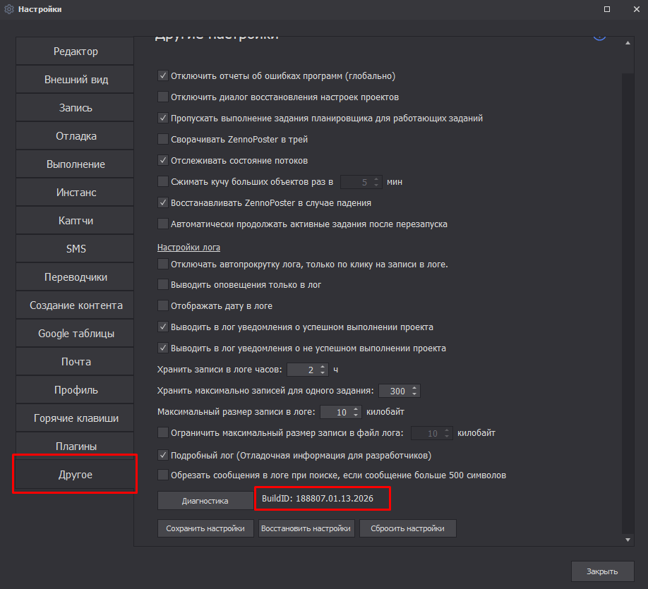Uncheck "Подробный лог" developer debug option
Viewport: 648px width, 589px height.
click(x=163, y=455)
